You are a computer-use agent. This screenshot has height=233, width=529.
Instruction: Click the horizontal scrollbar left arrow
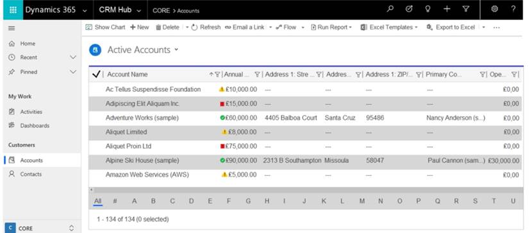91,190
